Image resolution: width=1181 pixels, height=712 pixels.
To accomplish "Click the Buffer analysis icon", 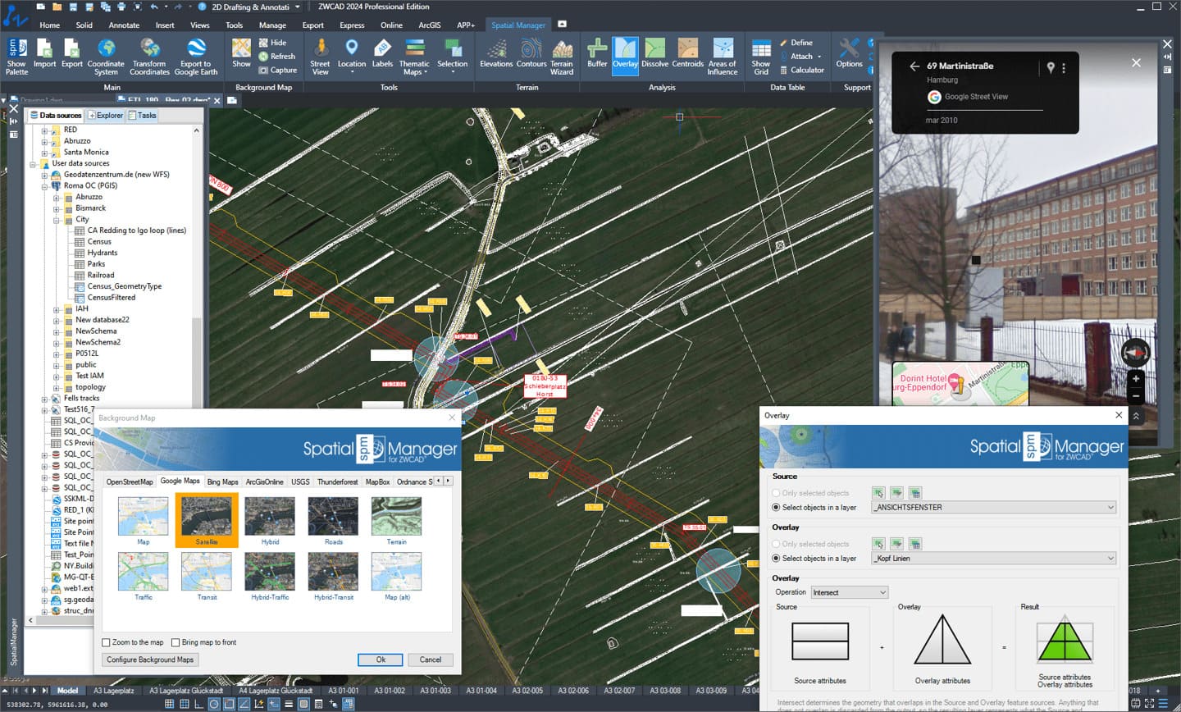I will pyautogui.click(x=597, y=54).
